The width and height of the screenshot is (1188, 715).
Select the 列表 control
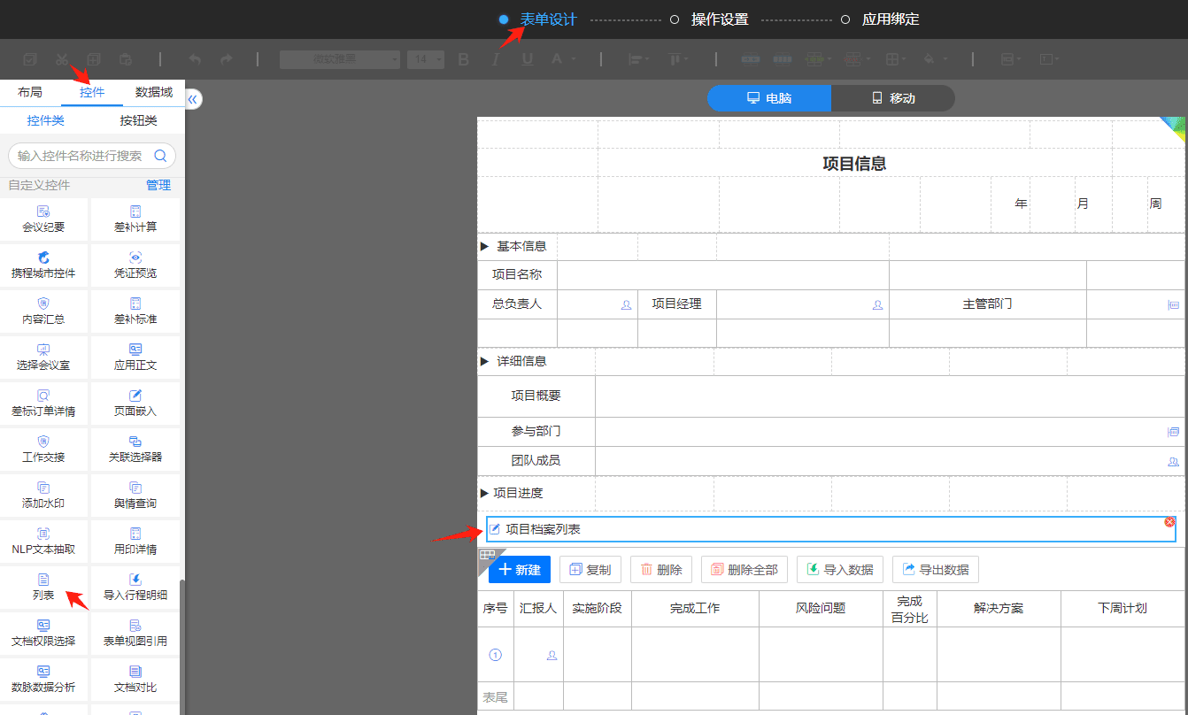click(x=43, y=587)
